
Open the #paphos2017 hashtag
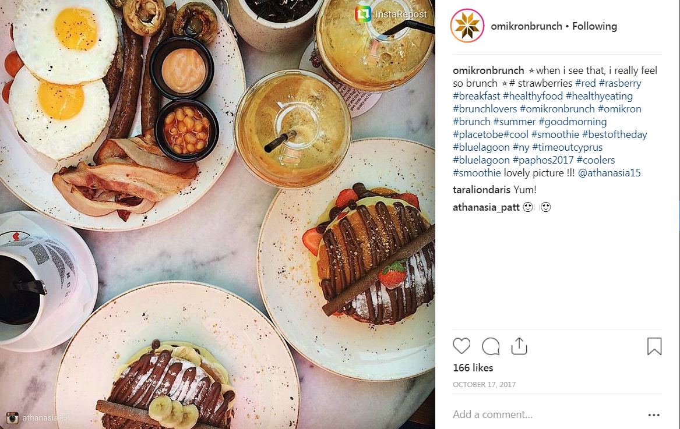pos(543,160)
